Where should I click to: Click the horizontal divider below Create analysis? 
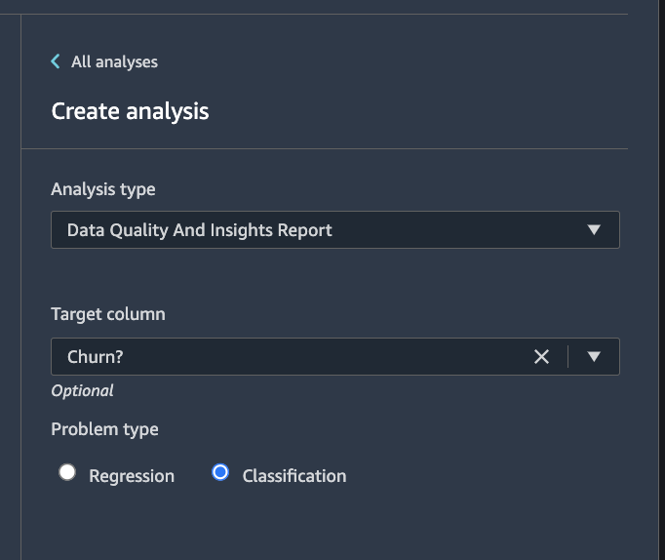pos(324,149)
